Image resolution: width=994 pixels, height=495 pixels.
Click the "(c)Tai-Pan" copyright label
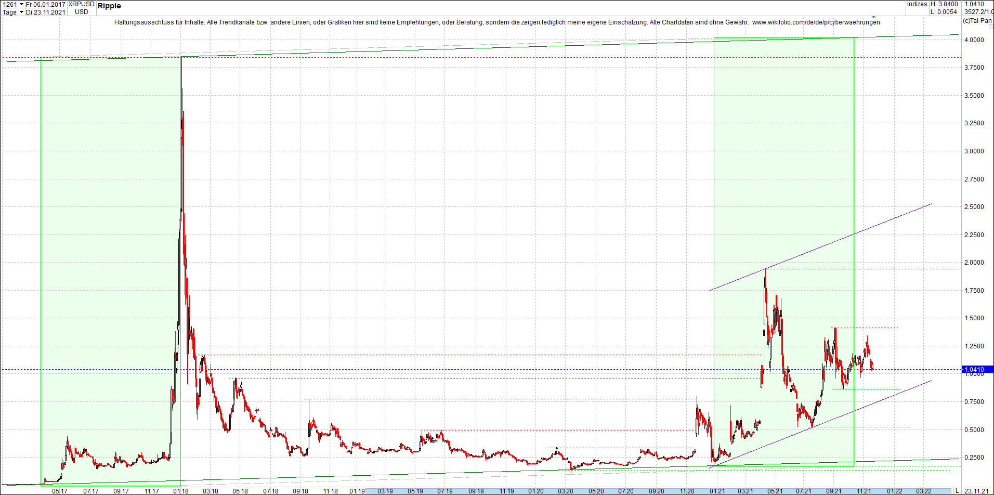(977, 21)
